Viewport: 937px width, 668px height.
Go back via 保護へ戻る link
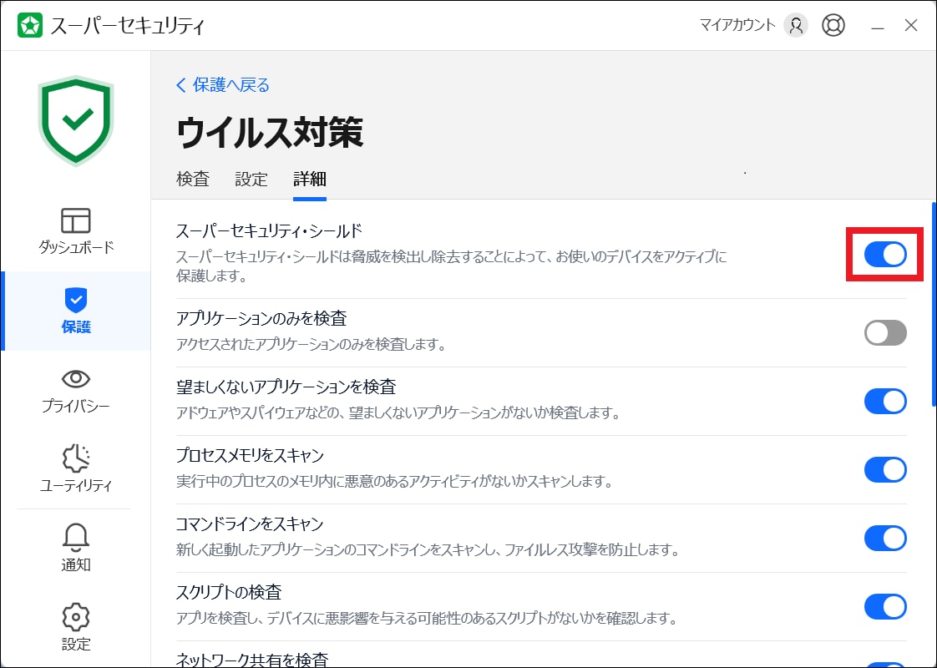[223, 85]
